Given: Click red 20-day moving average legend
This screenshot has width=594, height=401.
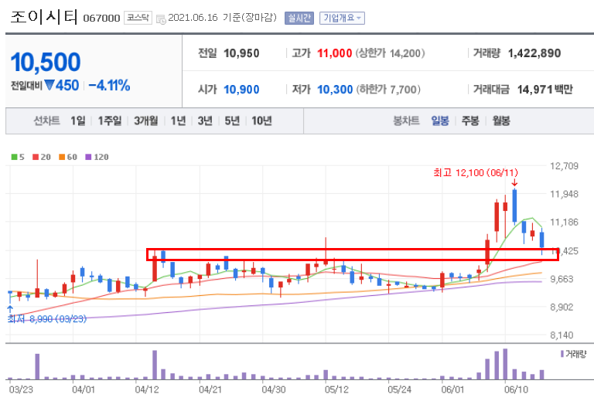Looking at the screenshot, I should point(42,157).
